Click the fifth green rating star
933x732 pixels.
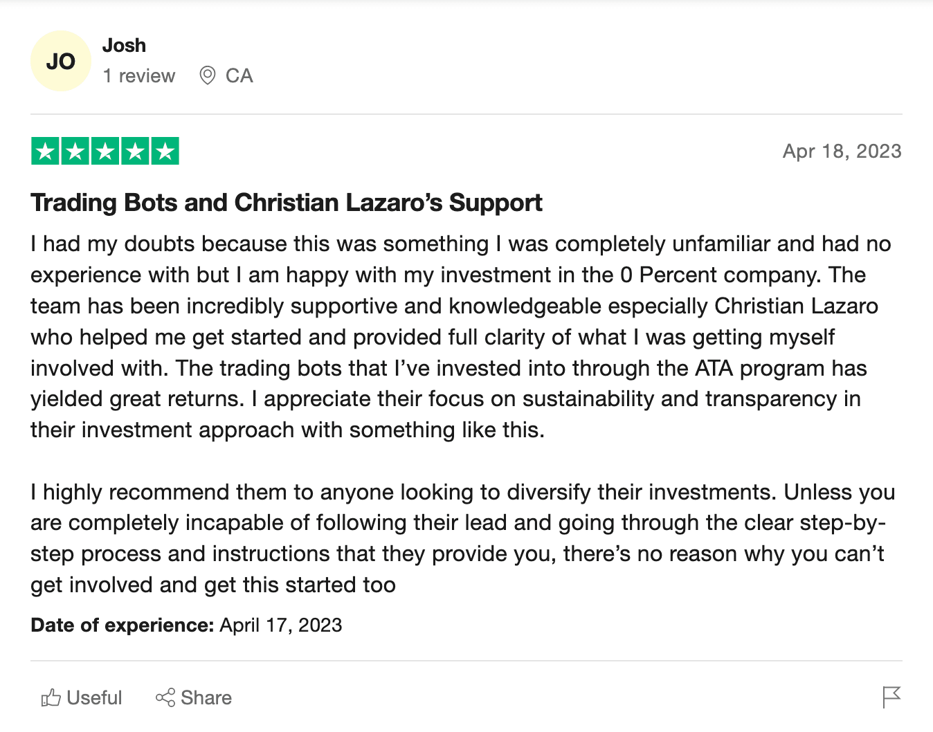(x=165, y=151)
